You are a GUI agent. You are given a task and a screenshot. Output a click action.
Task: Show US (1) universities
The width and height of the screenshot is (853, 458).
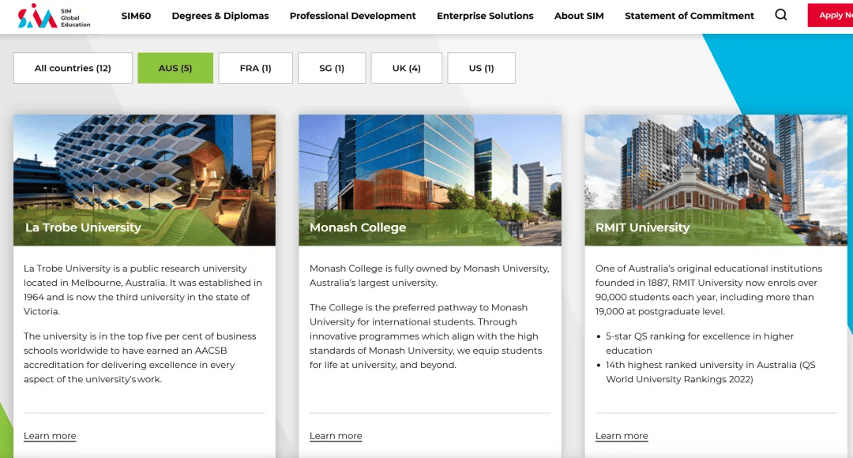(482, 68)
